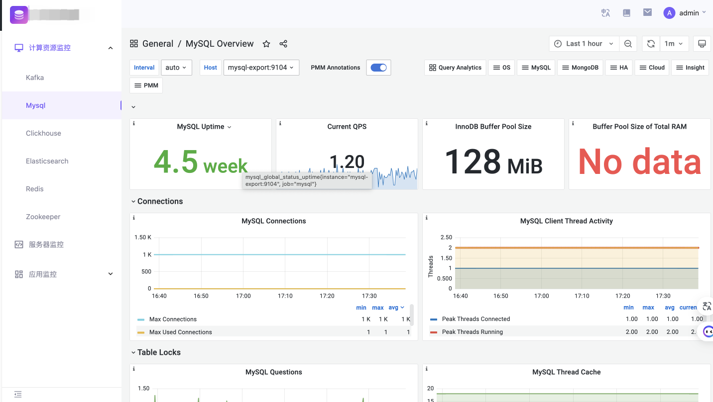The width and height of the screenshot is (713, 402).
Task: Click info icon on MySQL Uptime panel
Action: 134,123
